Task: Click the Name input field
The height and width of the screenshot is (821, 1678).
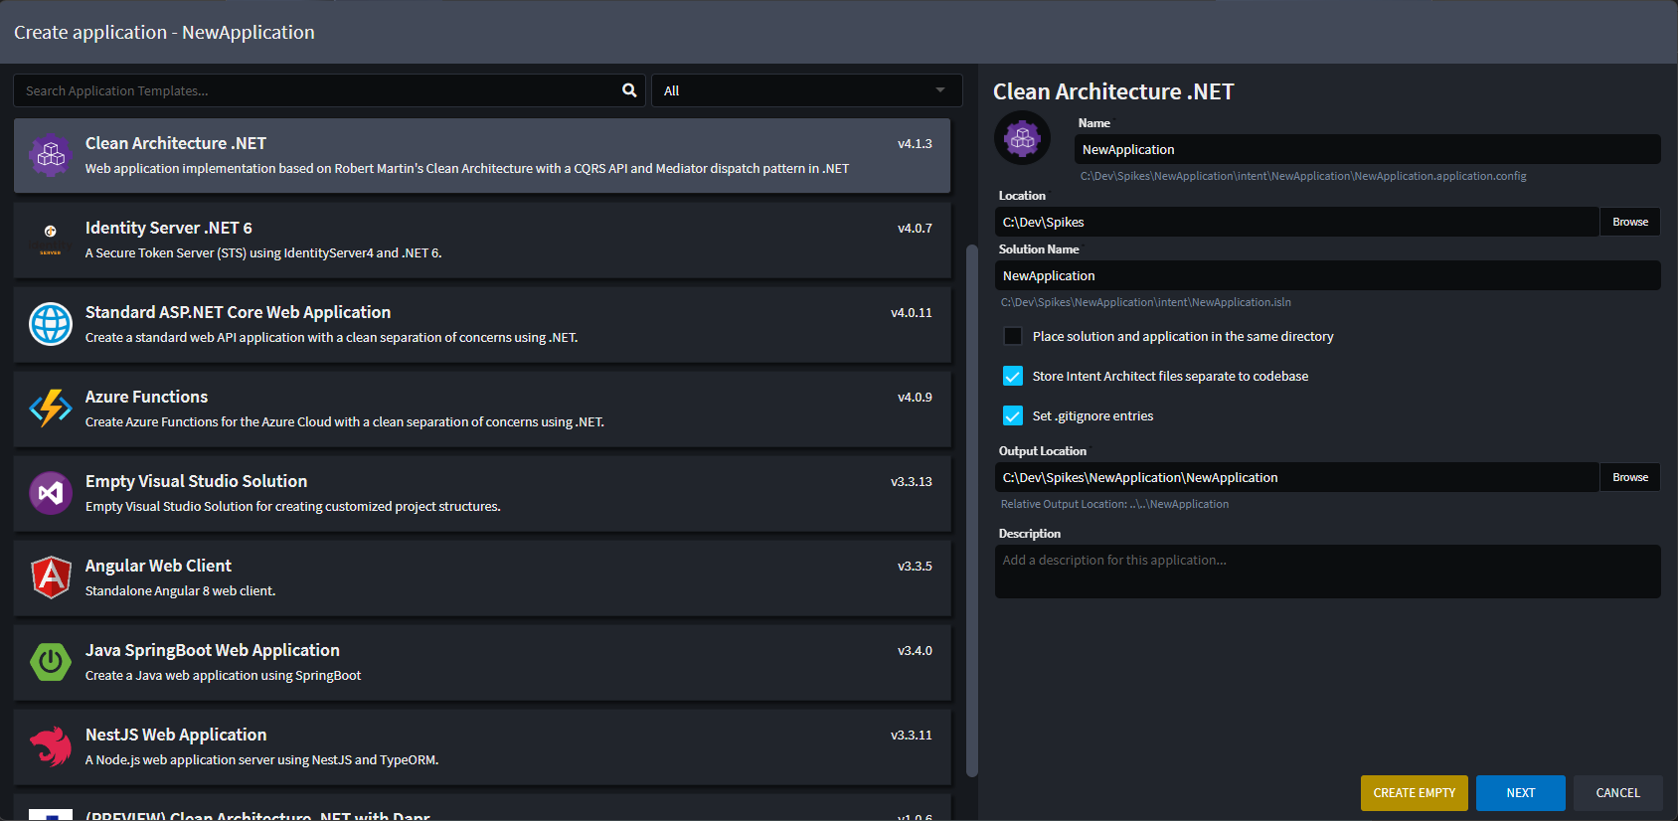Action: [1367, 149]
